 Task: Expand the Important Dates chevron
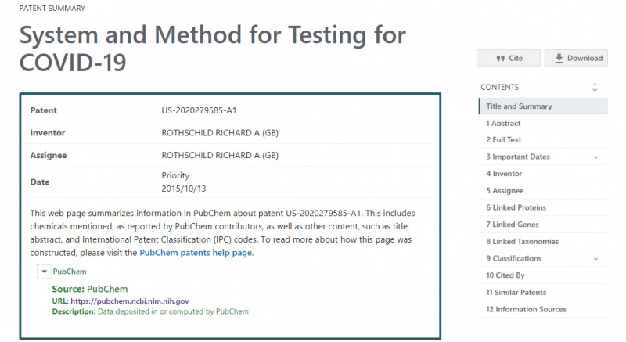[x=595, y=157]
